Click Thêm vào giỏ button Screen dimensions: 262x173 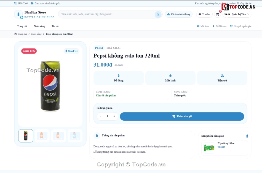182,117
